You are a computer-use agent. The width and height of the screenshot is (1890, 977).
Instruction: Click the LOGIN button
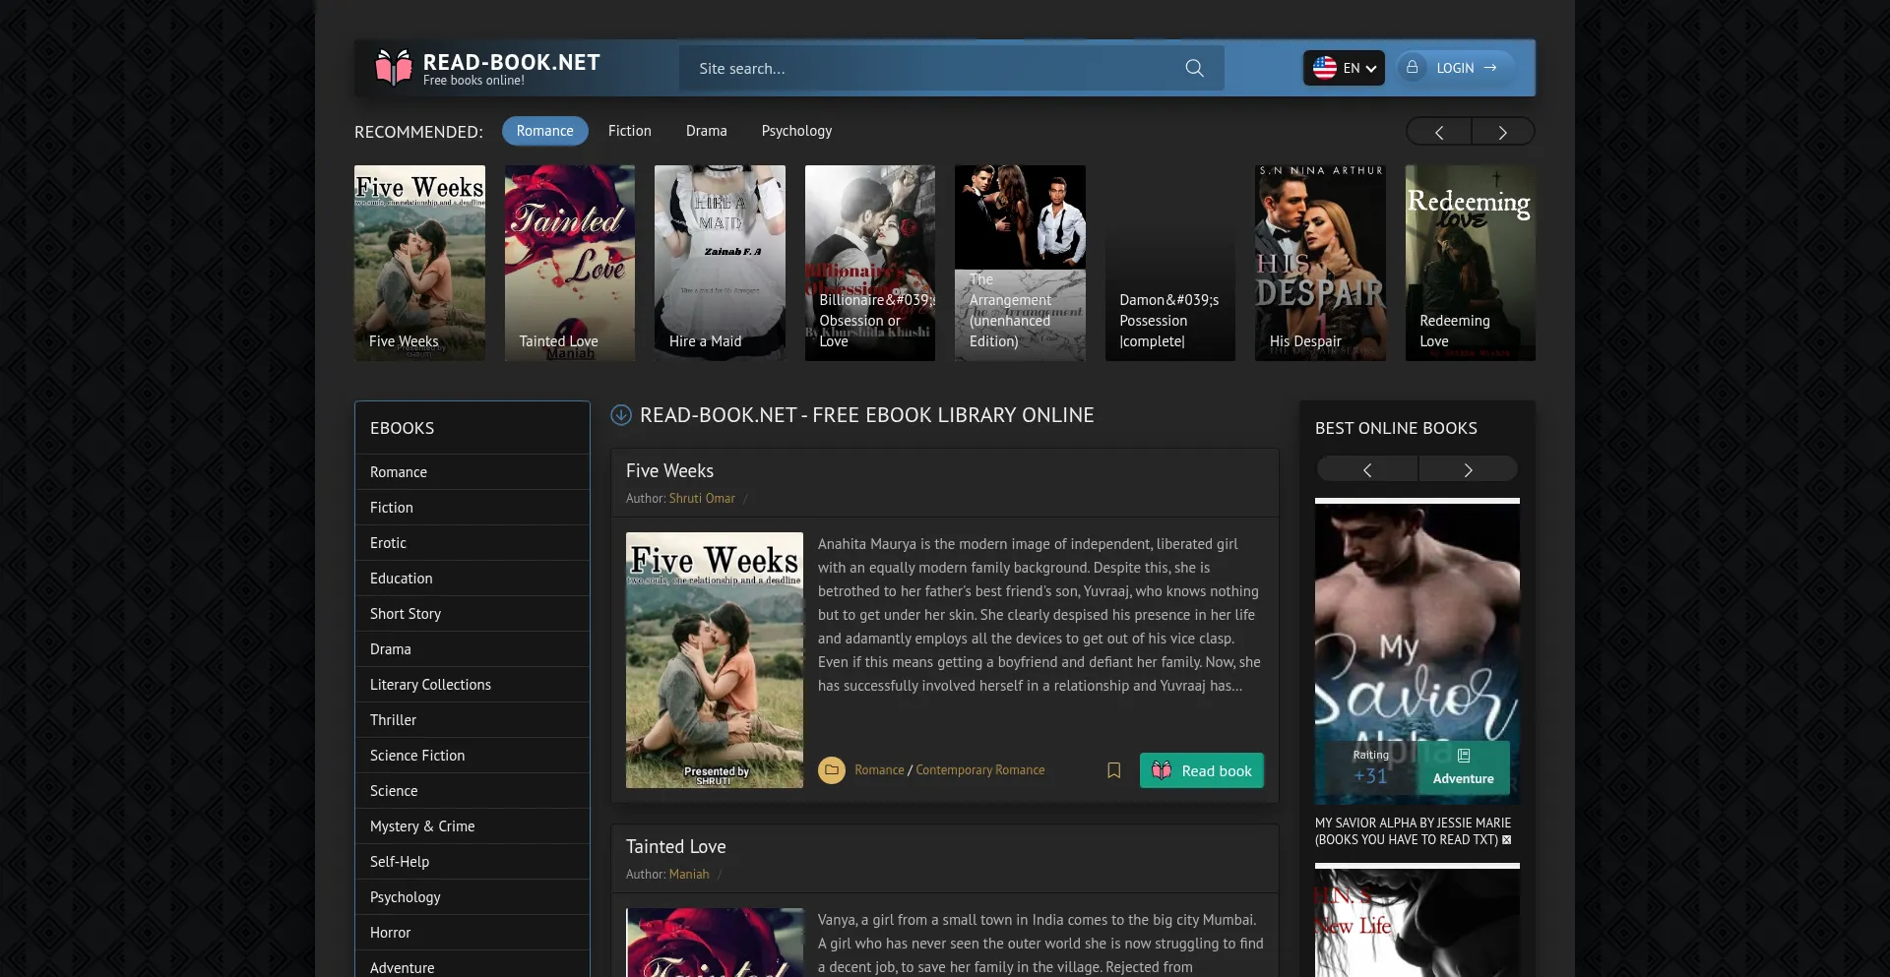tap(1455, 68)
